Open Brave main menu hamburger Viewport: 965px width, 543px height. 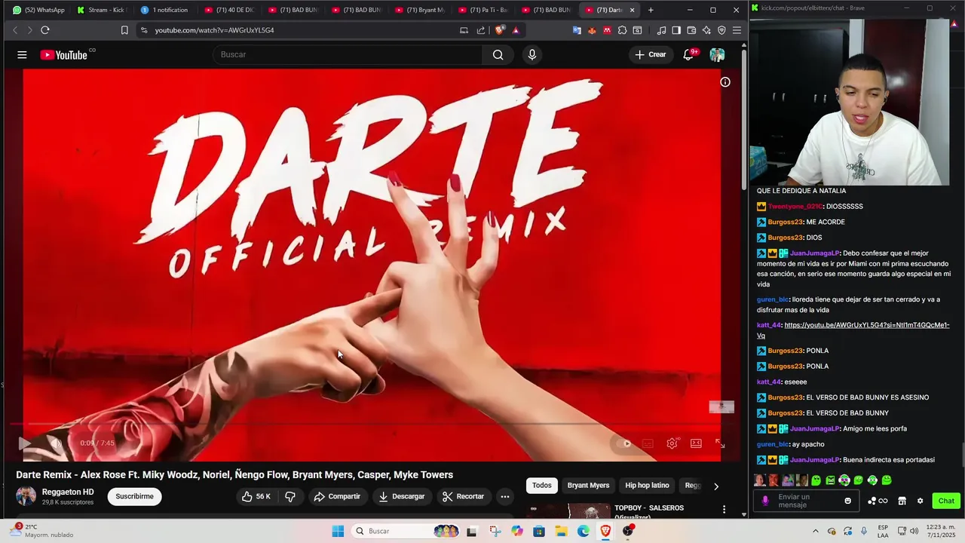pos(737,30)
